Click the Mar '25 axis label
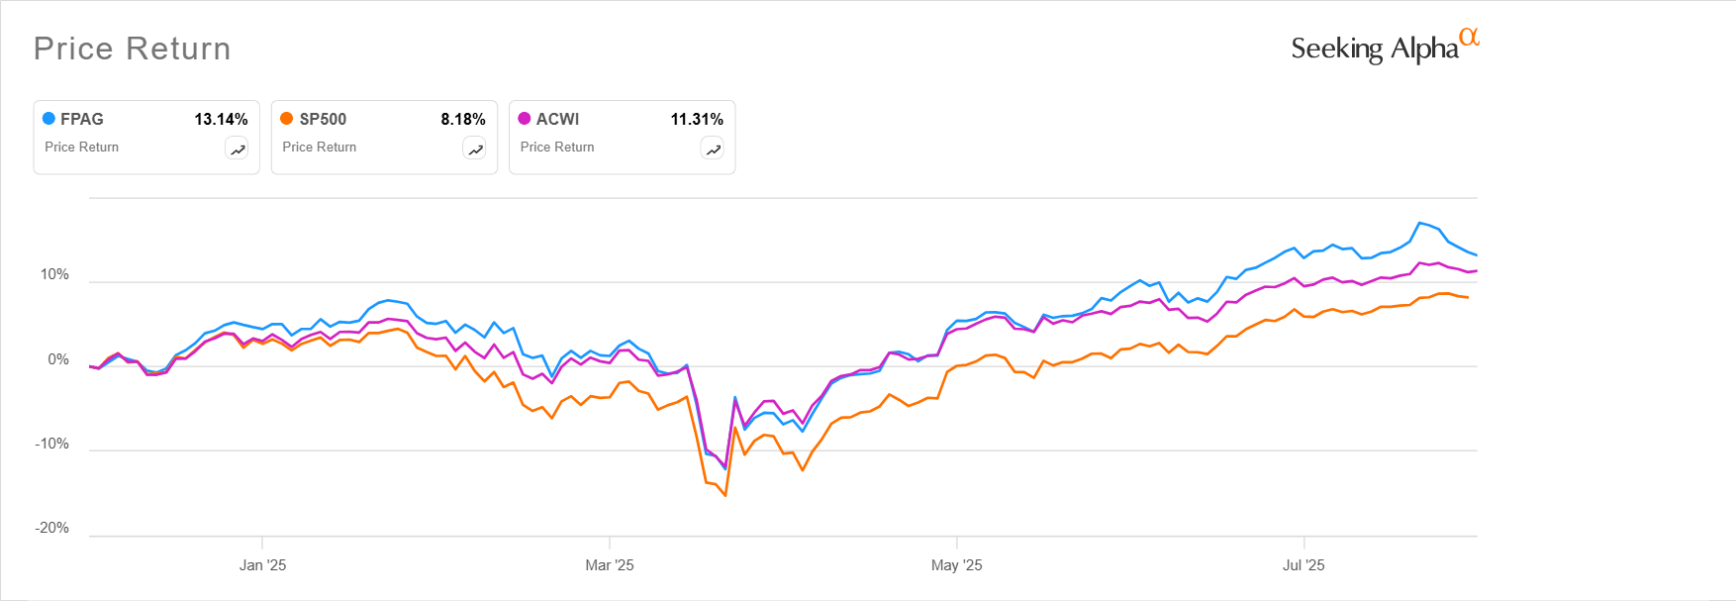This screenshot has height=601, width=1736. tap(610, 565)
